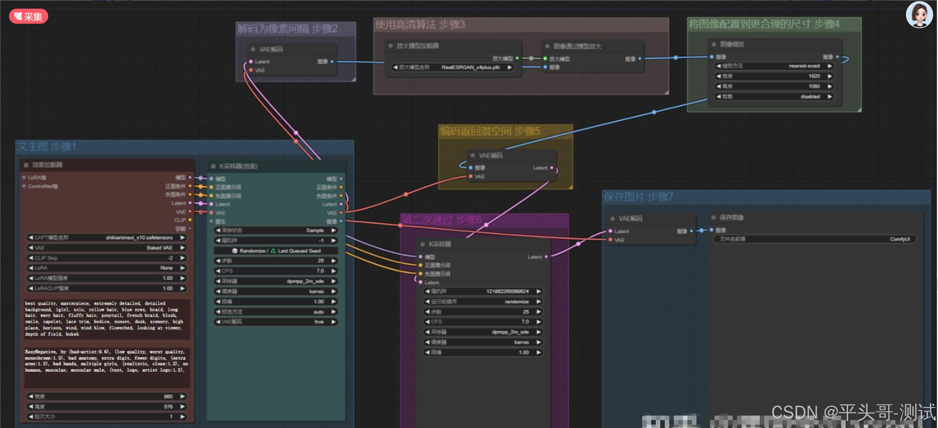Click the K采样器(效率) node's square title icon
Screen dimensions: 938x428
click(x=213, y=166)
